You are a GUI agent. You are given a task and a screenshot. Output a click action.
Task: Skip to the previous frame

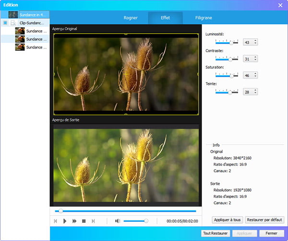(56, 221)
